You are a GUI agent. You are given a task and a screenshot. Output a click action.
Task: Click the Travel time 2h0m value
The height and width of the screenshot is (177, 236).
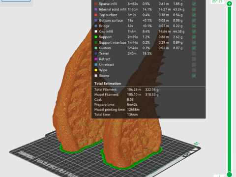tap(132, 54)
